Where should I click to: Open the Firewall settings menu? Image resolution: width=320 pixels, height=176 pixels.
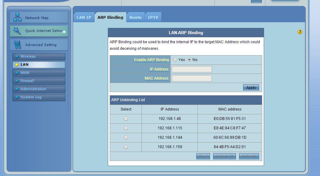coord(39,81)
